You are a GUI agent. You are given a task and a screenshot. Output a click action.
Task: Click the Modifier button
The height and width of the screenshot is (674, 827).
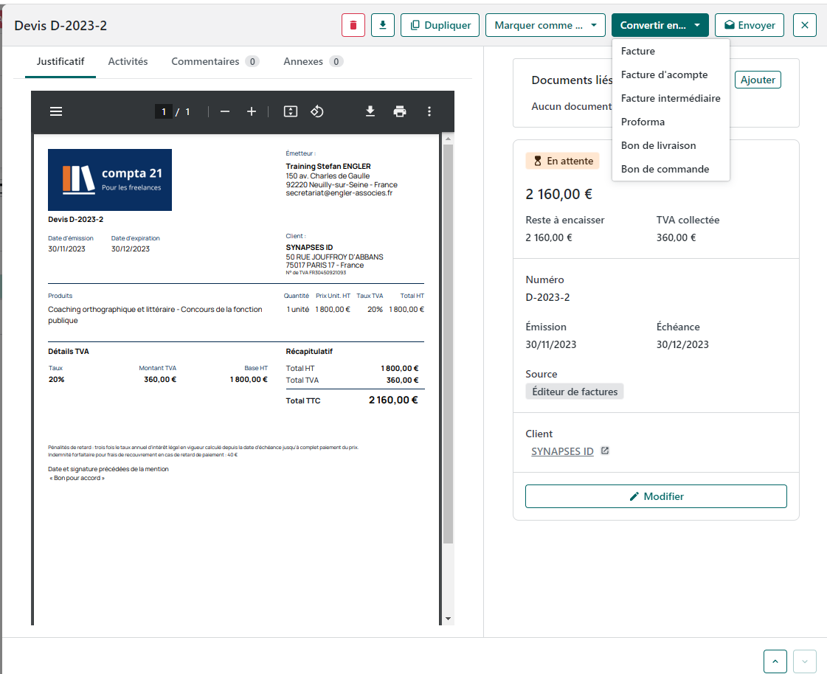tap(656, 496)
